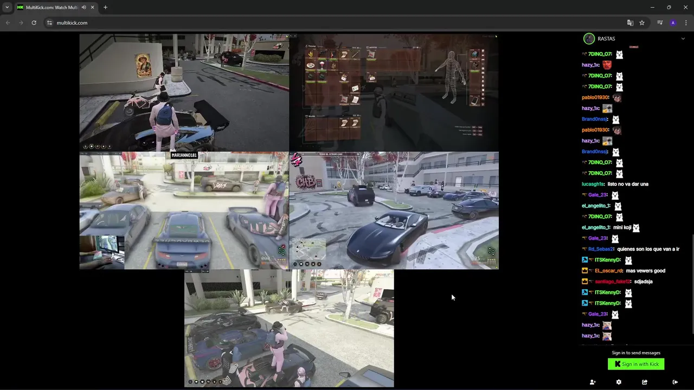View site information icon in address bar

tap(49, 23)
